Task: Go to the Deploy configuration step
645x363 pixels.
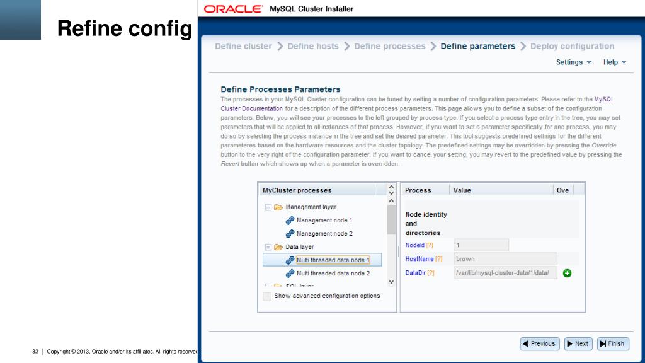Action: pyautogui.click(x=572, y=46)
